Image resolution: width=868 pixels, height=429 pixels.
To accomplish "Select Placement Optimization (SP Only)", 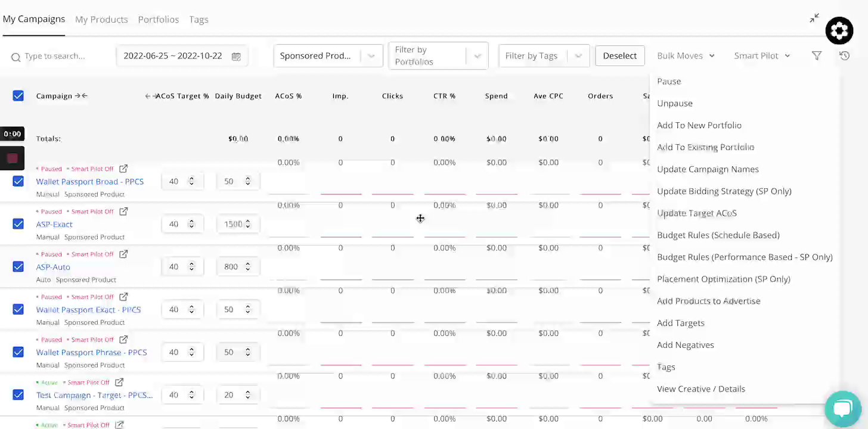I will (724, 279).
